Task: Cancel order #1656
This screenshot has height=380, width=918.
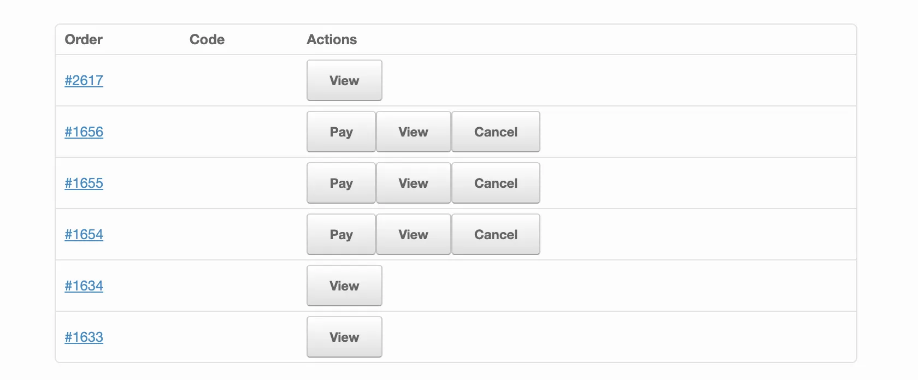Action: pyautogui.click(x=496, y=132)
